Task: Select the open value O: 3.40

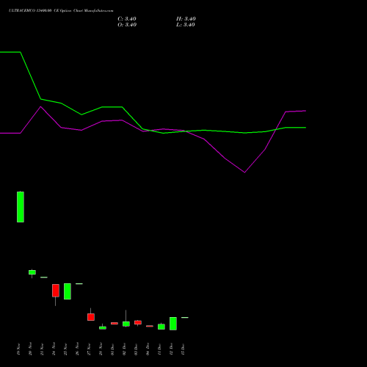Action: [x=127, y=25]
